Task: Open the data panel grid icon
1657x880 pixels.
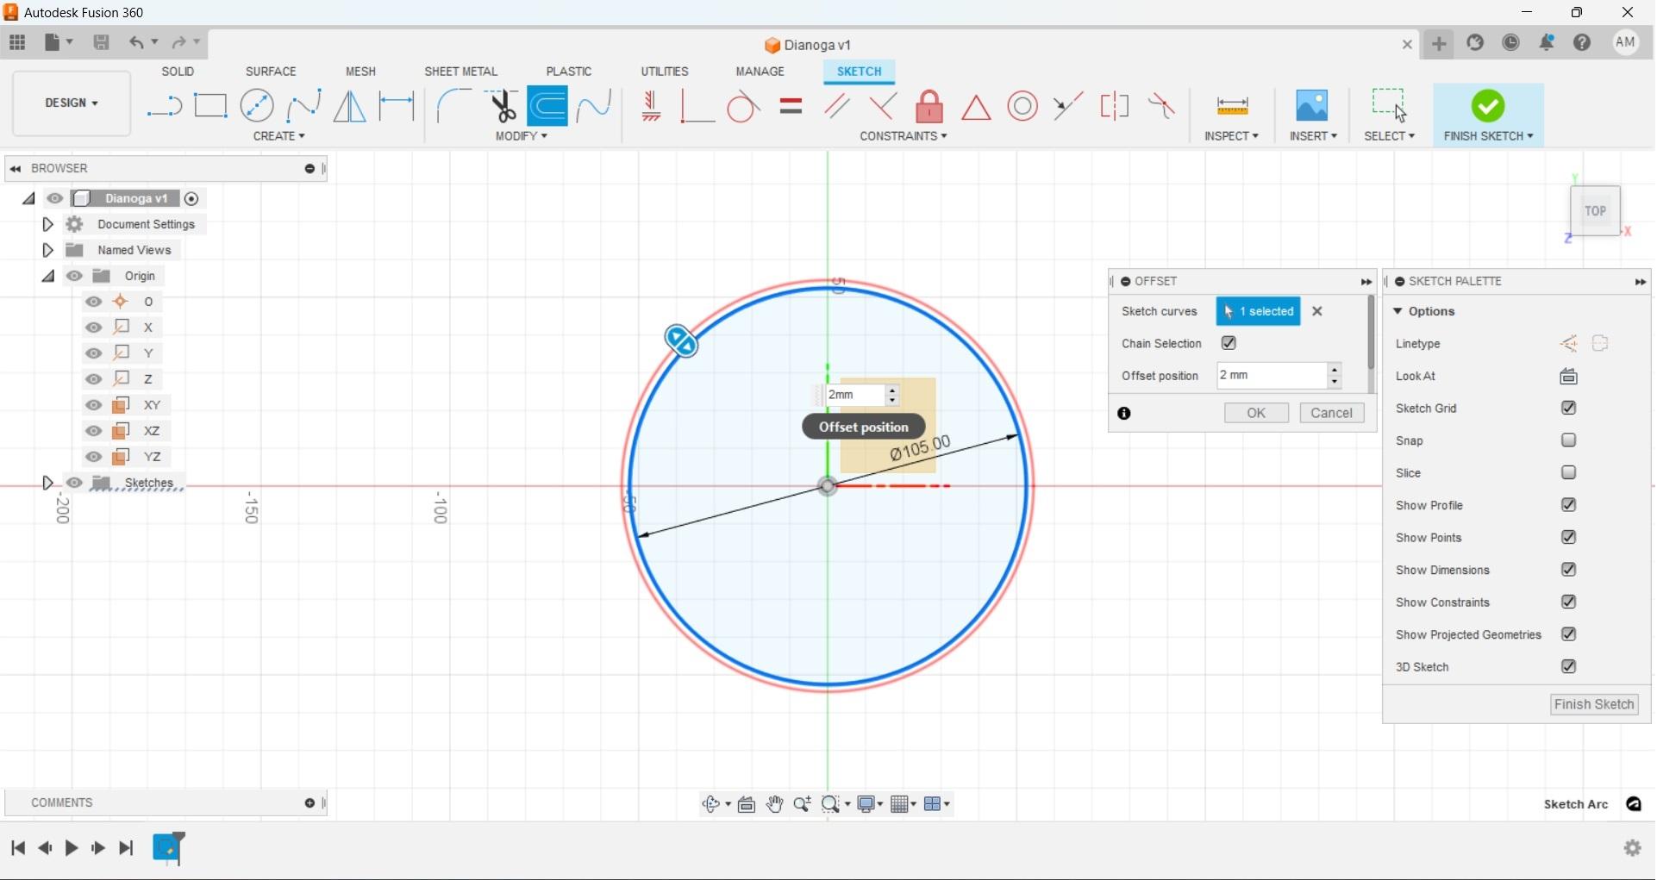Action: [17, 42]
